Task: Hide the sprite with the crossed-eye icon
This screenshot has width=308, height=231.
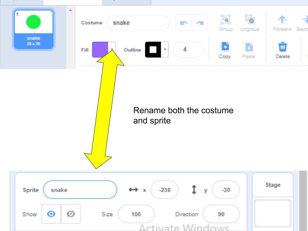Action: coord(71,214)
